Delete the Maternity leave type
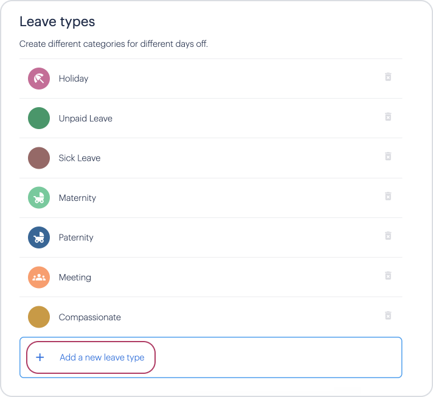Image resolution: width=433 pixels, height=397 pixels. pyautogui.click(x=388, y=196)
